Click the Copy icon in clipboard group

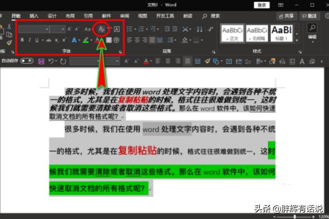pyautogui.click(x=9, y=34)
